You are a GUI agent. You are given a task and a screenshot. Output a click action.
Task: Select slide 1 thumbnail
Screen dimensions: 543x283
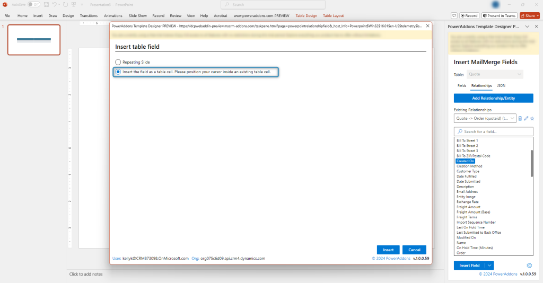[34, 40]
